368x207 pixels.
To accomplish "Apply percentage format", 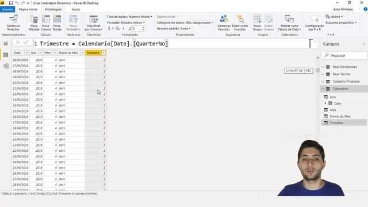I will coord(117,28).
